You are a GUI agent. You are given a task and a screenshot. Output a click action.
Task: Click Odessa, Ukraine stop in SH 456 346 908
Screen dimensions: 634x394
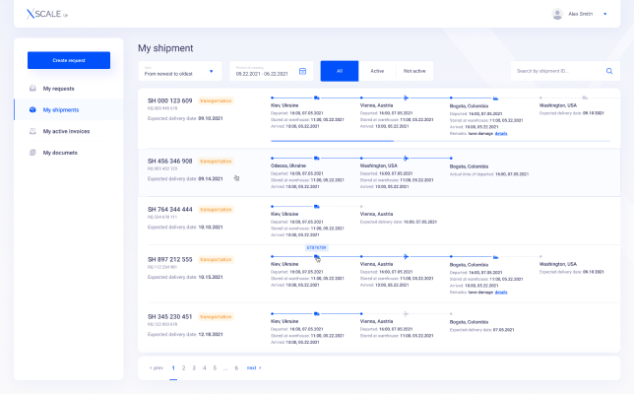point(288,165)
